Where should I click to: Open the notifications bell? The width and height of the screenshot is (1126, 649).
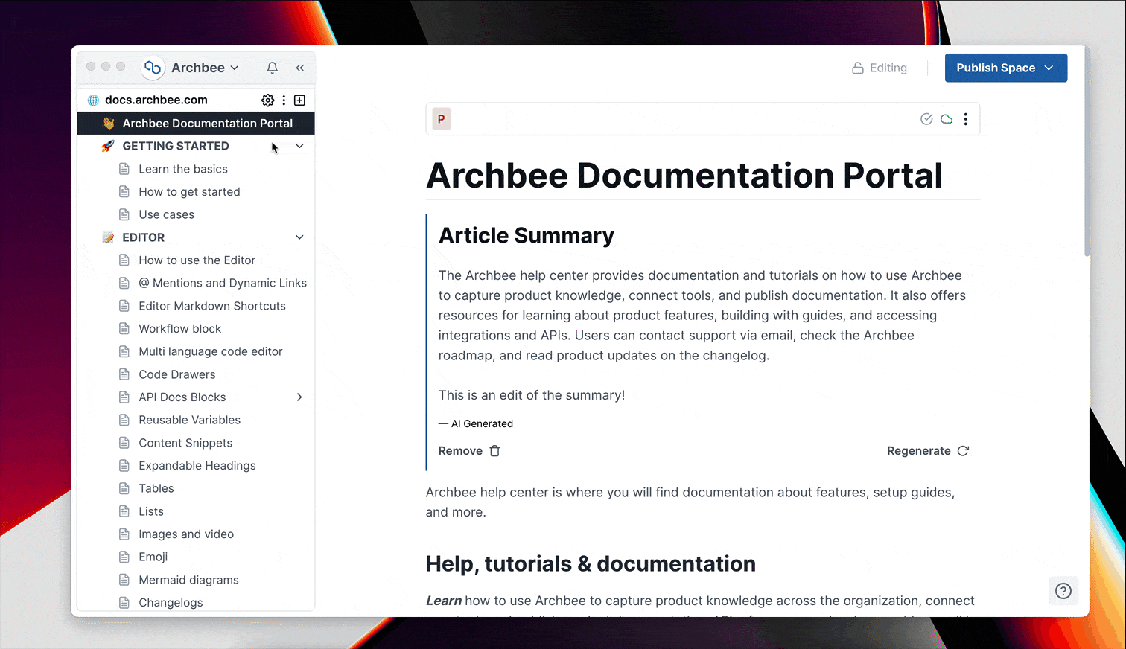273,68
